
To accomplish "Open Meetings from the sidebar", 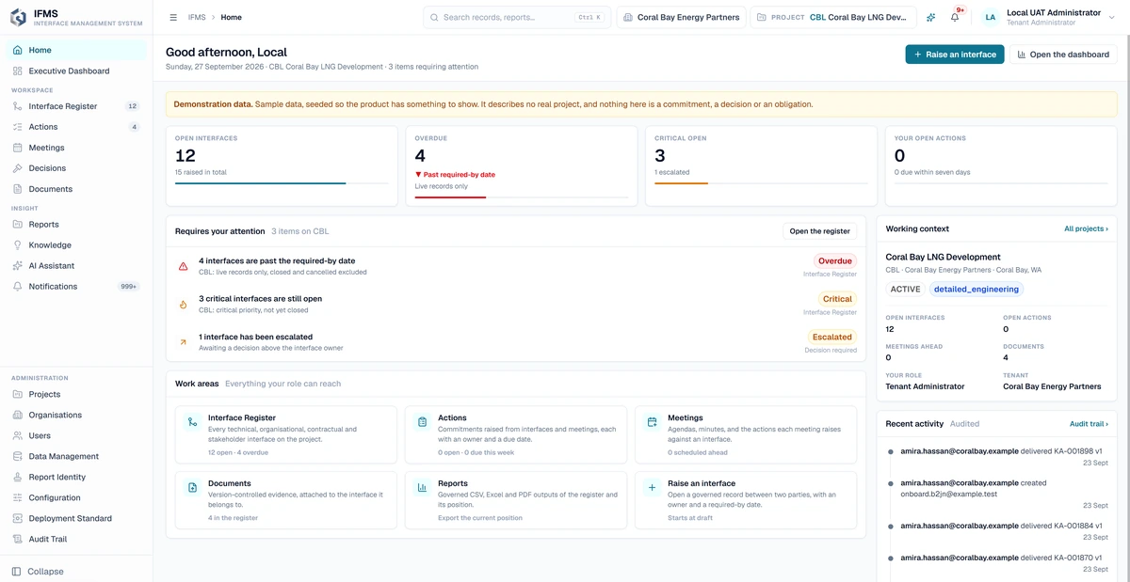I will (76, 148).
